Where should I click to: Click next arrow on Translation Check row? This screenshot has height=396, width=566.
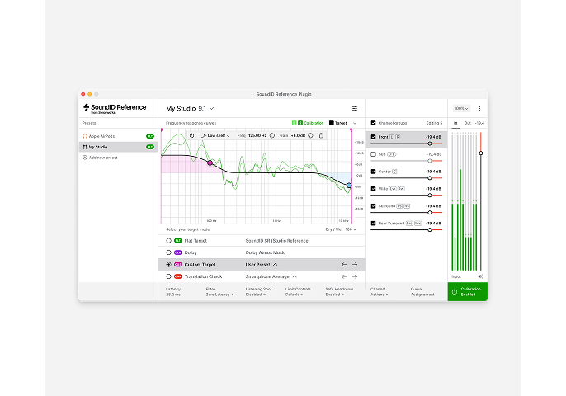click(x=355, y=276)
